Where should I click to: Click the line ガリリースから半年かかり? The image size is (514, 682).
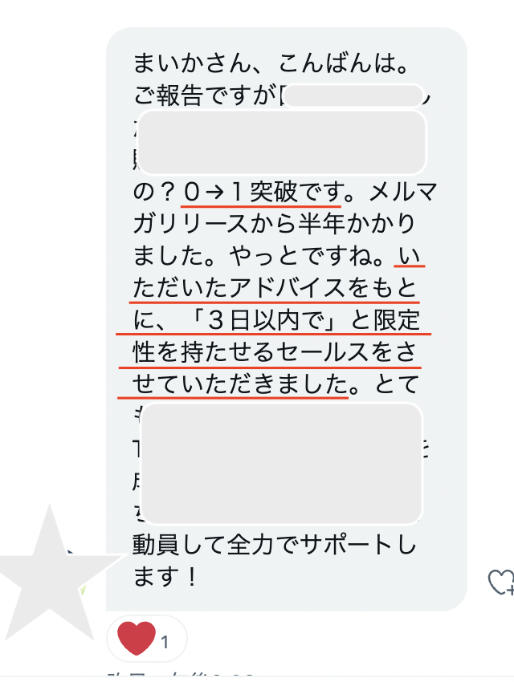[x=274, y=224]
